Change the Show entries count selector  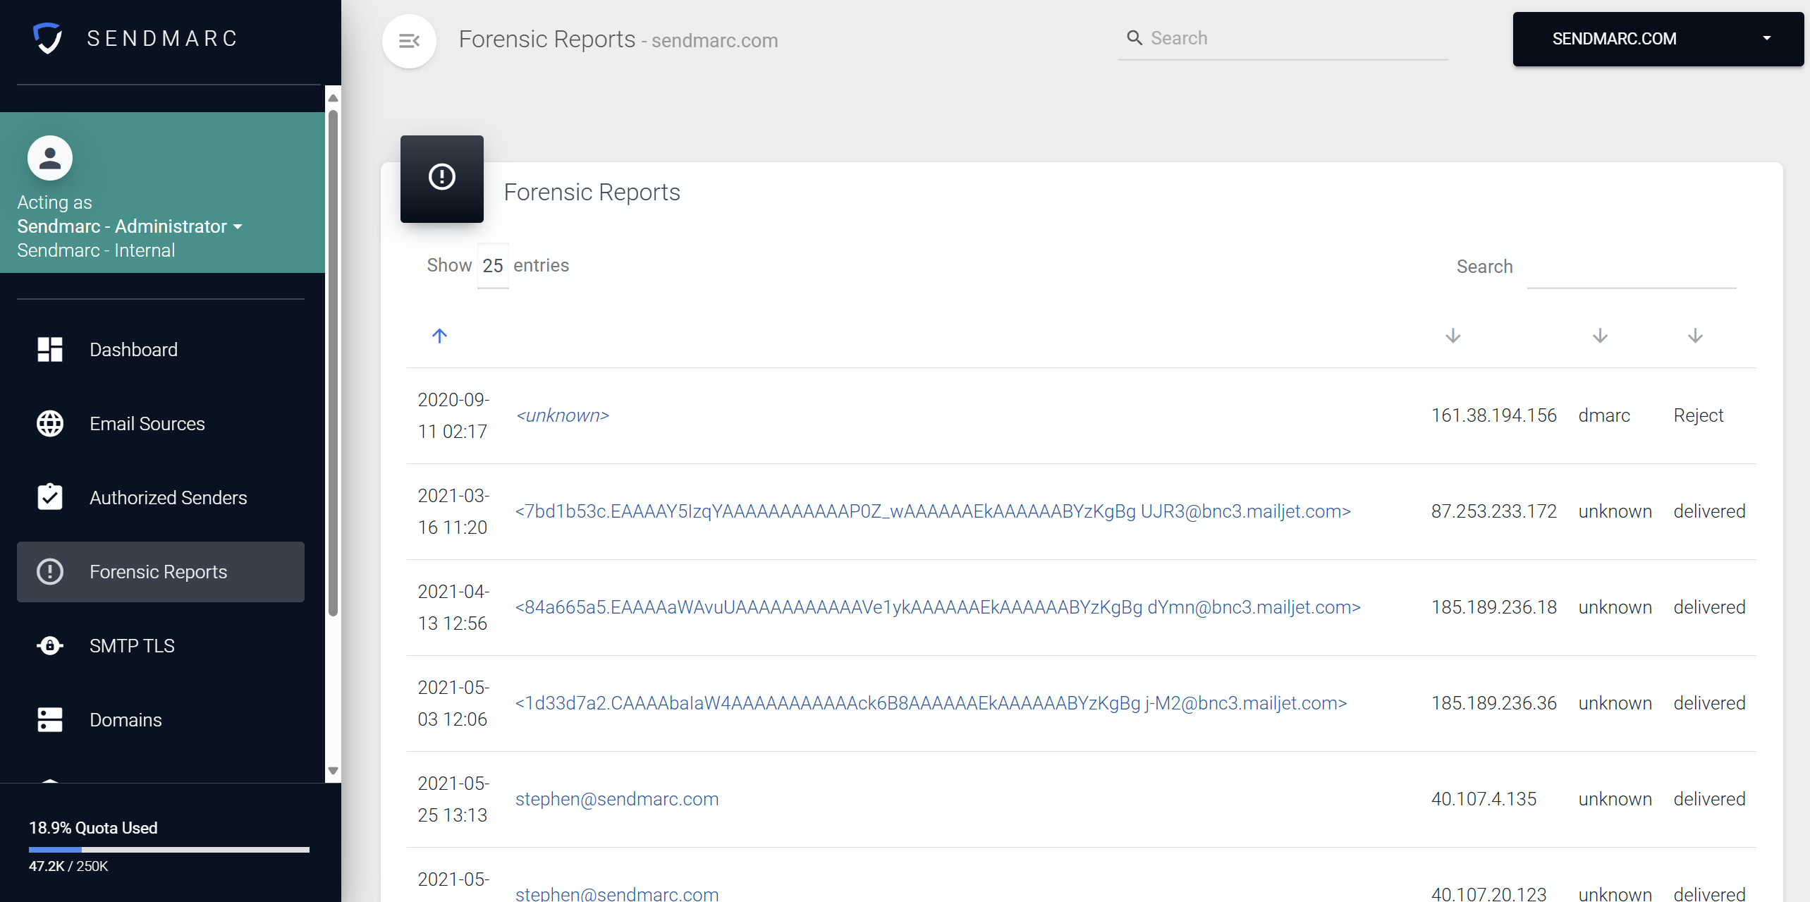point(493,266)
